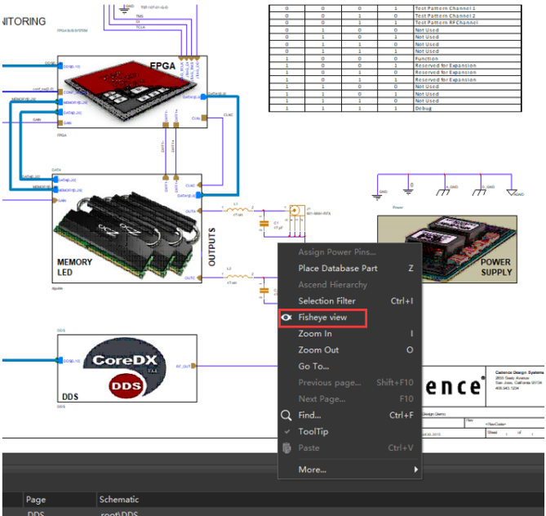Select the MEMORY LED block image
Image resolution: width=546 pixels, height=516 pixels.
click(127, 229)
